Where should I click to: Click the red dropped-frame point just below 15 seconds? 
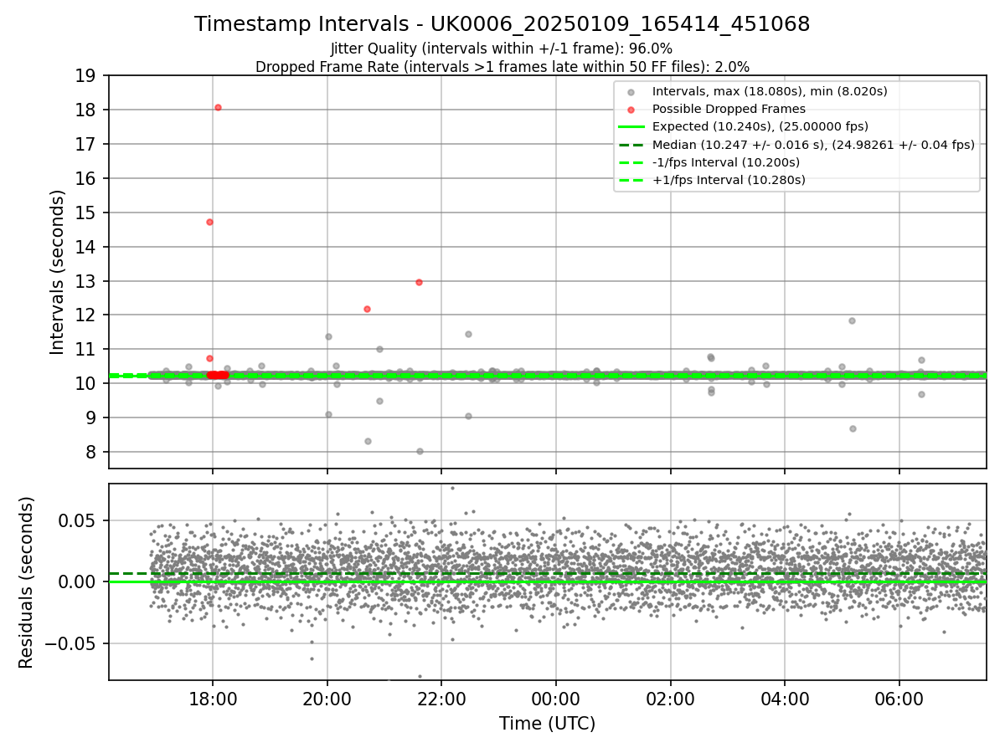point(209,222)
